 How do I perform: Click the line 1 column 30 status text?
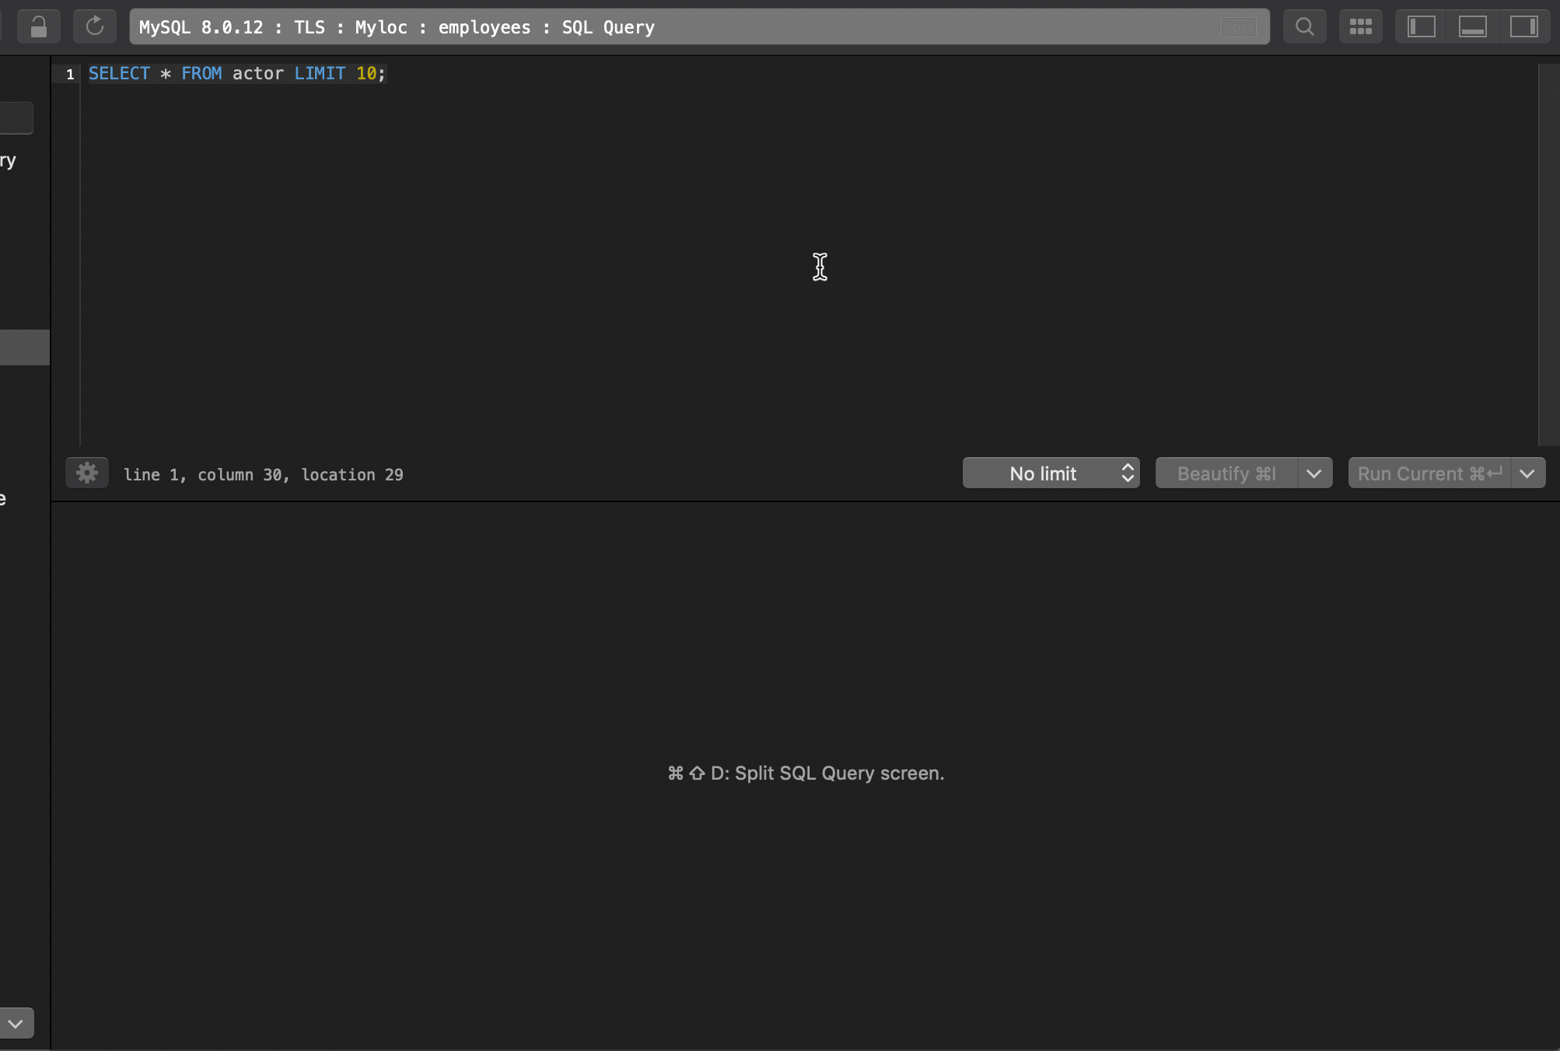264,474
